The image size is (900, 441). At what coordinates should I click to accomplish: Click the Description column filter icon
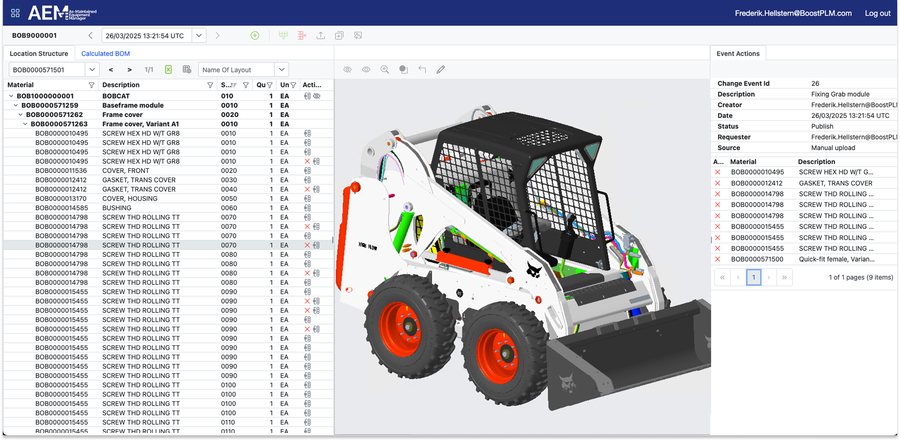tap(210, 85)
